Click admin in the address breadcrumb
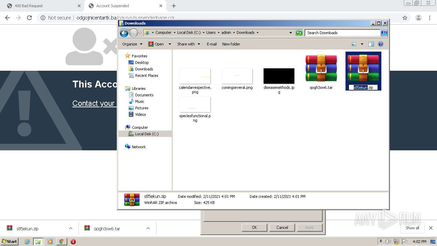This screenshot has height=246, width=437. (226, 33)
